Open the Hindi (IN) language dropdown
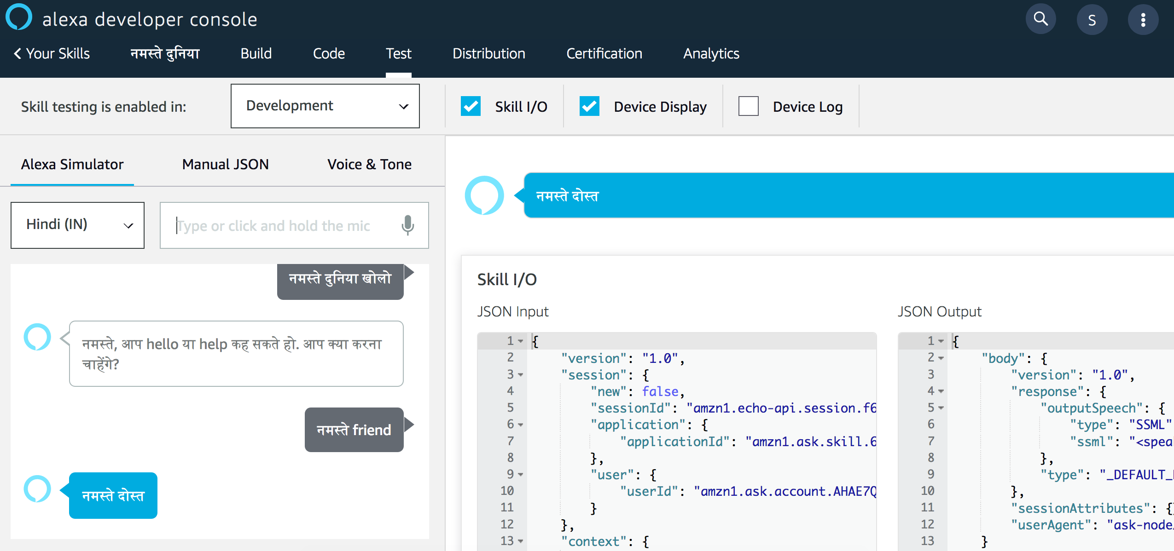1174x551 pixels. (x=77, y=225)
